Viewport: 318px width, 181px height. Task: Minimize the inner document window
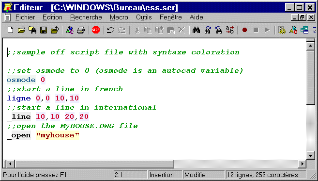point(294,17)
